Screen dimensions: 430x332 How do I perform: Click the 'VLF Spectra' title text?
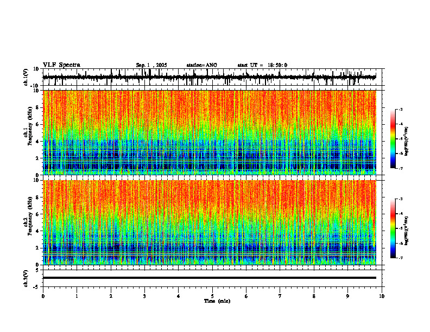point(61,65)
